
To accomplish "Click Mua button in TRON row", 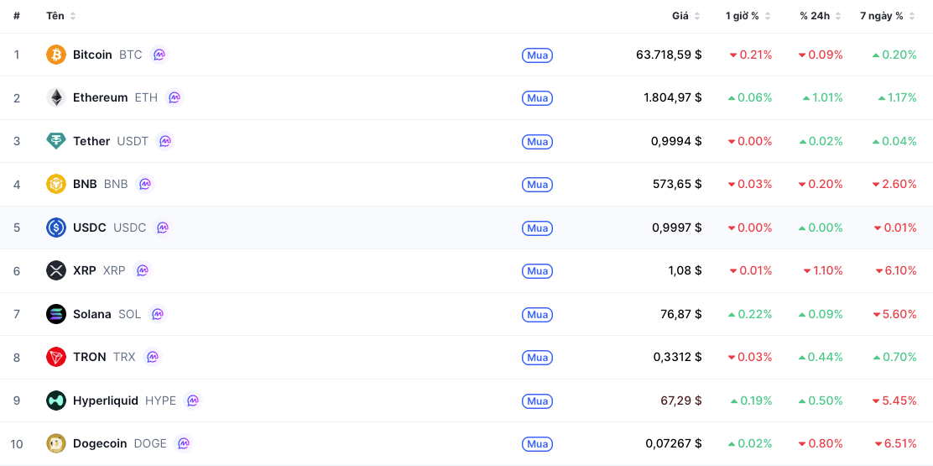I will (x=537, y=358).
